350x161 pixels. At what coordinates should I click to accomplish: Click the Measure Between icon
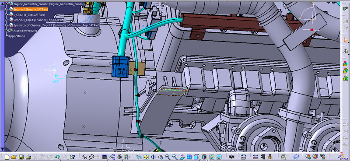255,157
